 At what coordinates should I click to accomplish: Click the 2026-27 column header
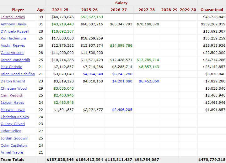[x=119, y=10]
